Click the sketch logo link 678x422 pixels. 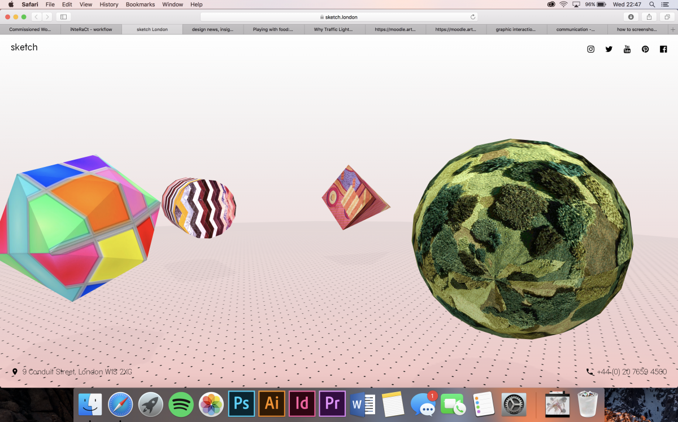click(24, 47)
